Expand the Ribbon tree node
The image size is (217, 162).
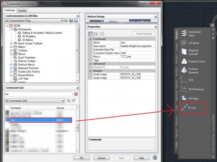(11, 47)
